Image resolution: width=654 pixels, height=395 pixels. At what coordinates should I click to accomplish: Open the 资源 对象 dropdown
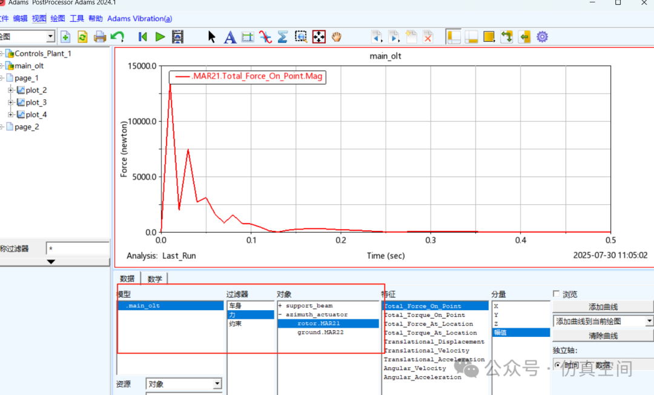[x=217, y=384]
